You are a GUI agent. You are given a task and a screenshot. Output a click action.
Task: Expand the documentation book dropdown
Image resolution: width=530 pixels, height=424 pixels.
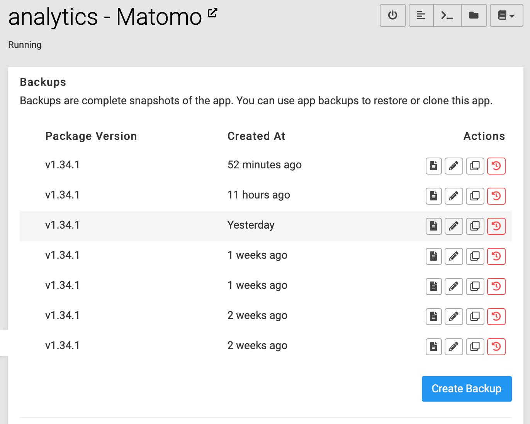pos(506,15)
